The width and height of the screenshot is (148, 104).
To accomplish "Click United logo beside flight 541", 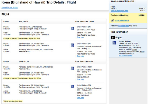I will coord(72,28).
